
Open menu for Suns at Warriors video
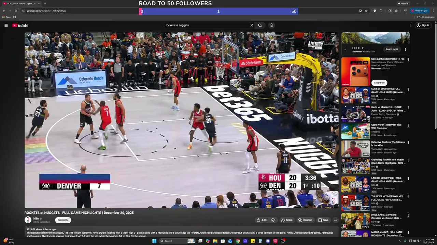click(408, 89)
